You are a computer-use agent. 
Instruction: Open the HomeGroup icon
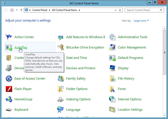[9, 99]
